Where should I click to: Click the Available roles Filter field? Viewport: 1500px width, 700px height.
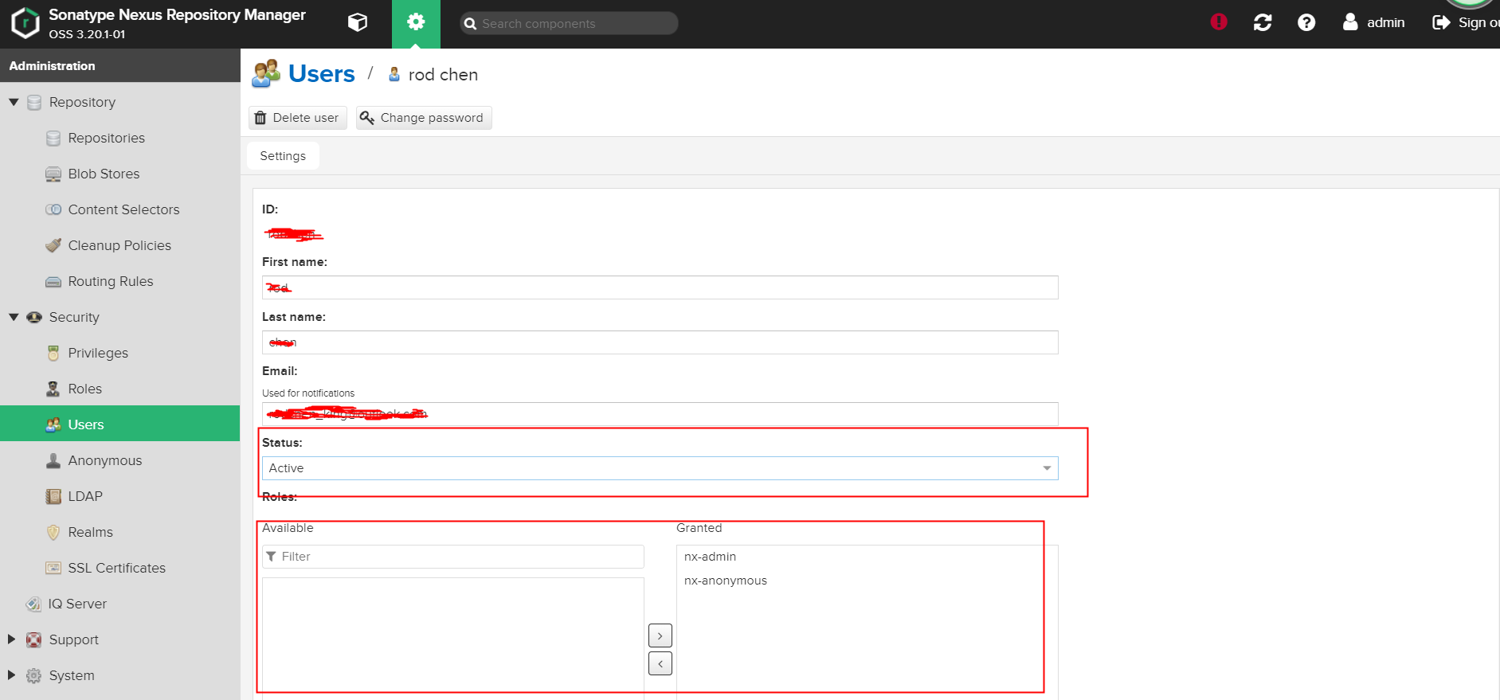452,557
